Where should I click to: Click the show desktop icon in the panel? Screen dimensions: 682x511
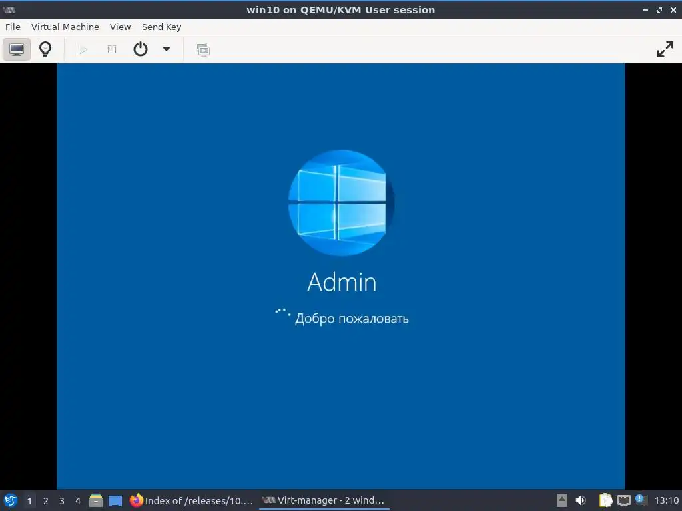pyautogui.click(x=115, y=500)
